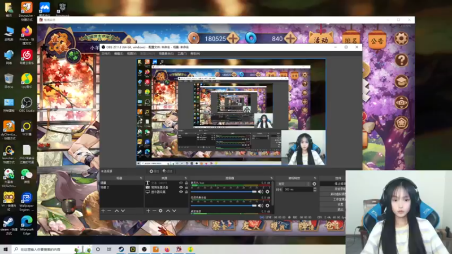Open the camera icon in the game sidebar

401,103
